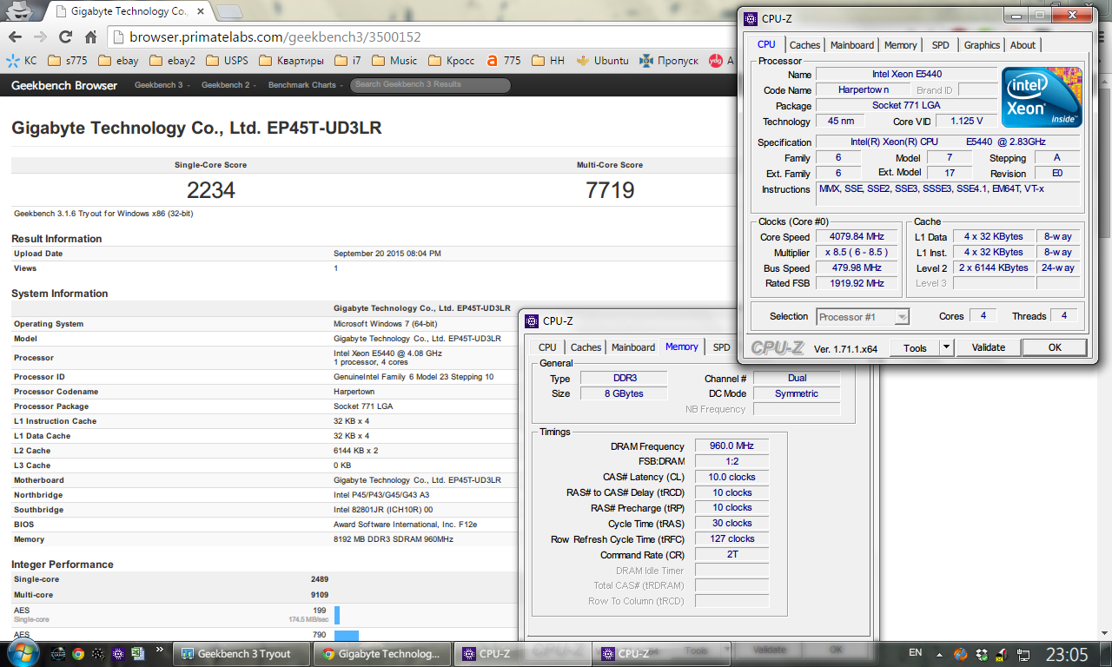Viewport: 1112px width, 667px height.
Task: Click the Tools button in CPU-Z
Action: pyautogui.click(x=915, y=347)
